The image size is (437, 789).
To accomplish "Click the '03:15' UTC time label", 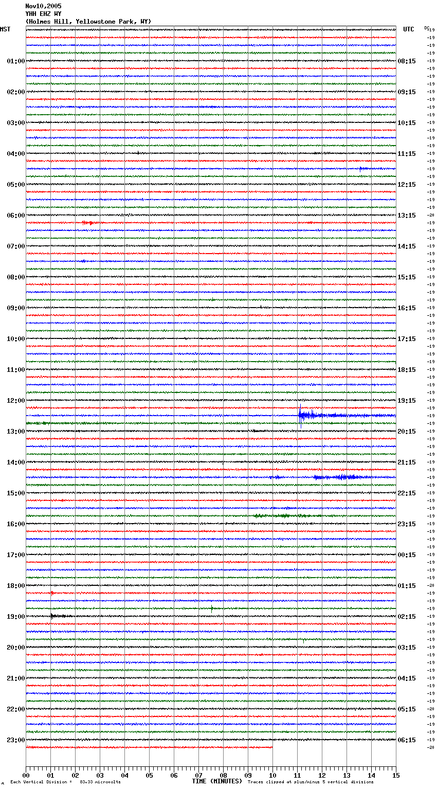I will (407, 648).
